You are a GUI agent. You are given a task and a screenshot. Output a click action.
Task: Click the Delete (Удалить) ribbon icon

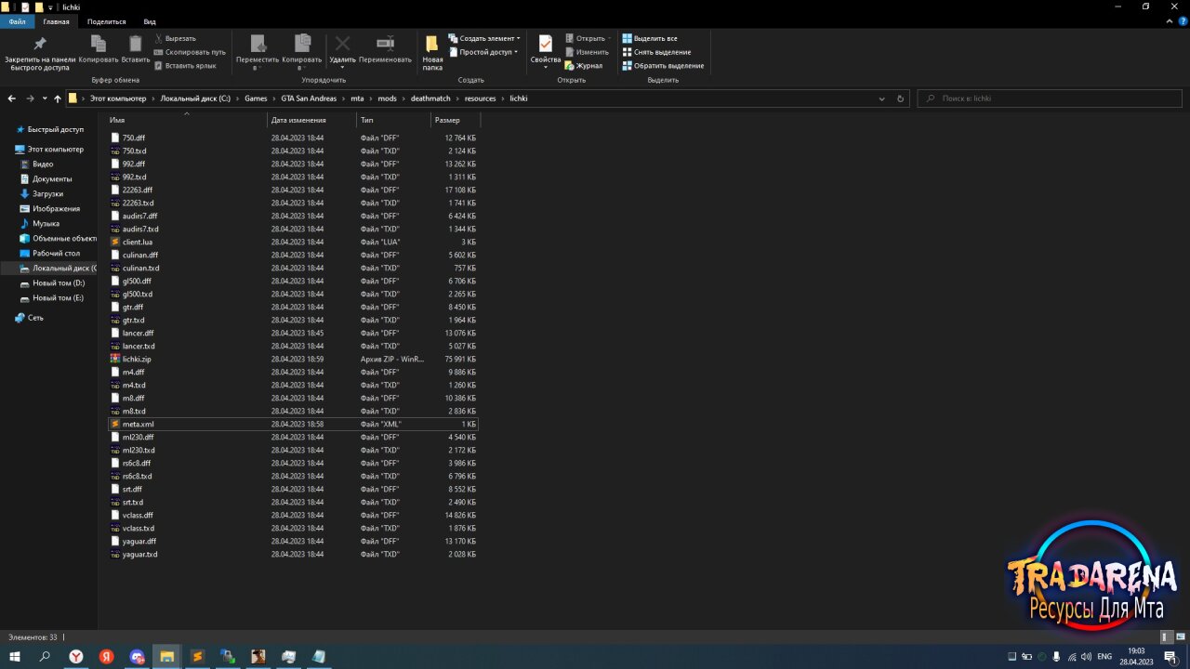coord(342,50)
